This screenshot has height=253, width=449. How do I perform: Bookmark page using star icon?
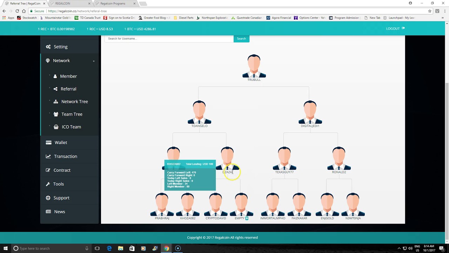pos(430,11)
